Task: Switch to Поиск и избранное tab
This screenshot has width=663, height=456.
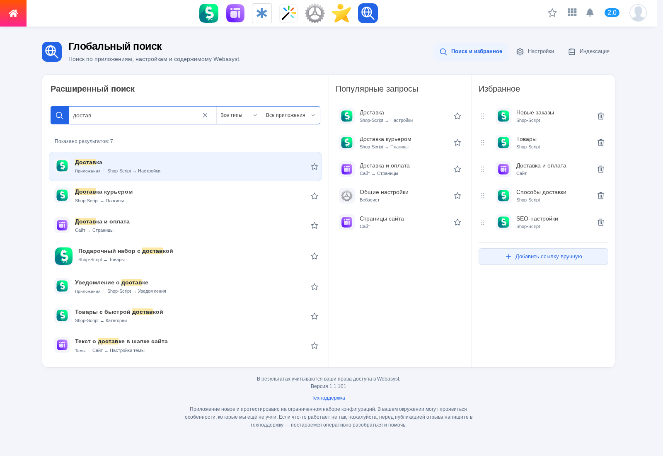Action: 471,51
